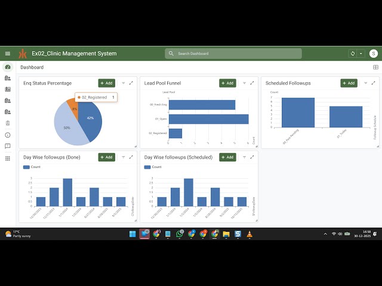Open the weather widget showing 17°C
The image size is (382, 286).
tap(18, 234)
